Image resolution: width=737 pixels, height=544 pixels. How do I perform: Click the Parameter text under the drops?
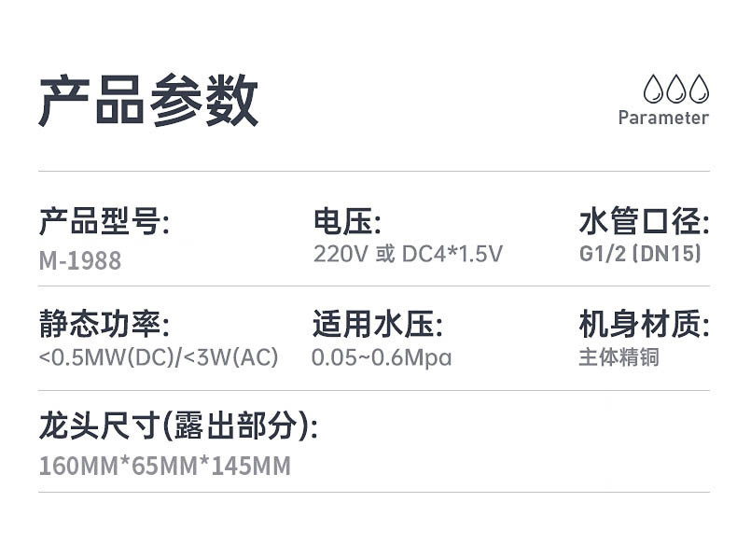click(x=663, y=118)
